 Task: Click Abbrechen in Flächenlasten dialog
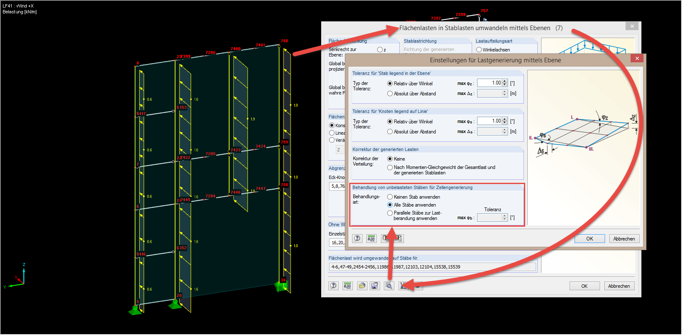pyautogui.click(x=619, y=286)
